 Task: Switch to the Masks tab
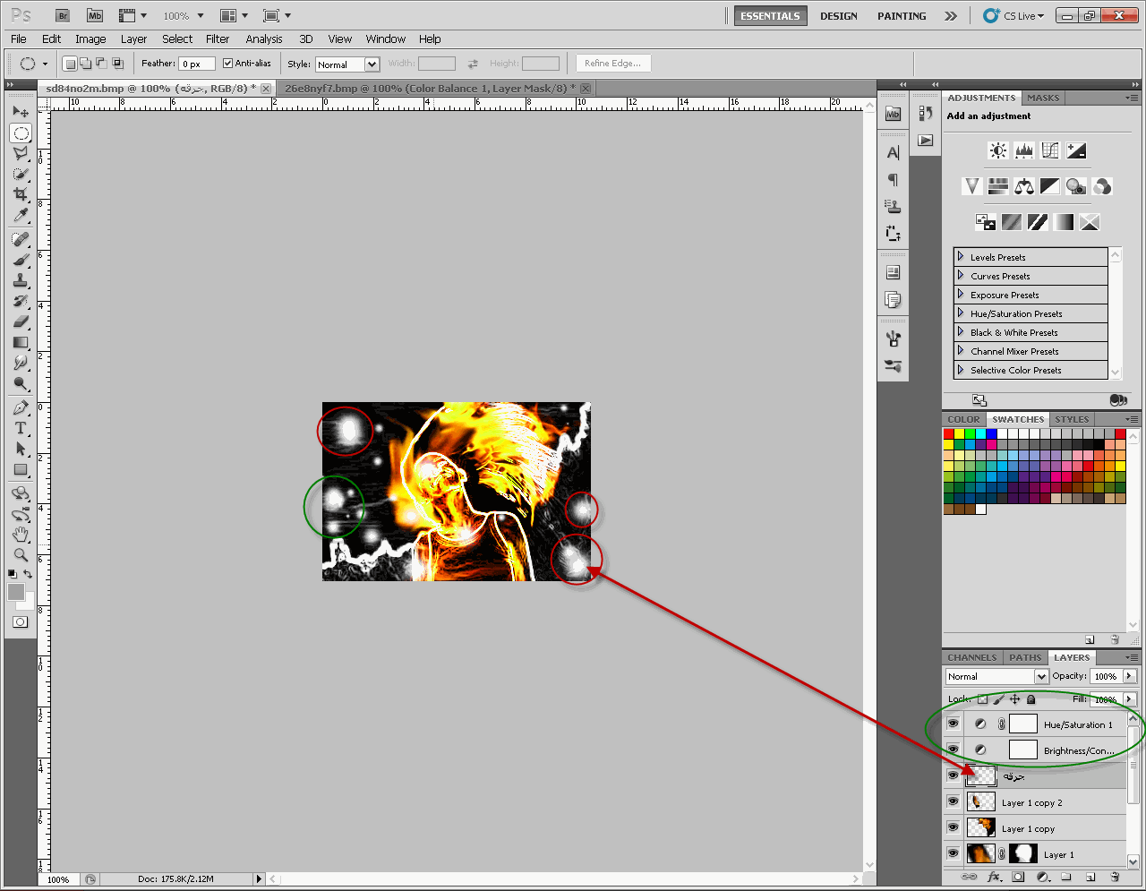coord(1043,98)
